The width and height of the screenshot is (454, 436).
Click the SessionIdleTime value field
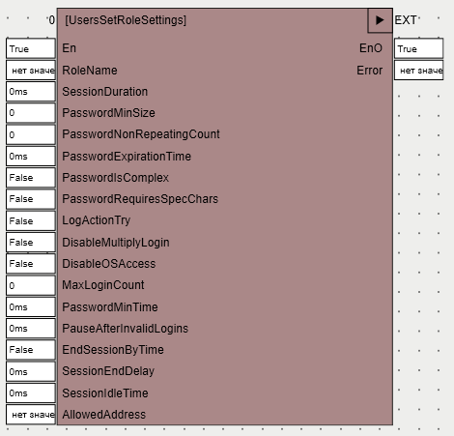31,393
